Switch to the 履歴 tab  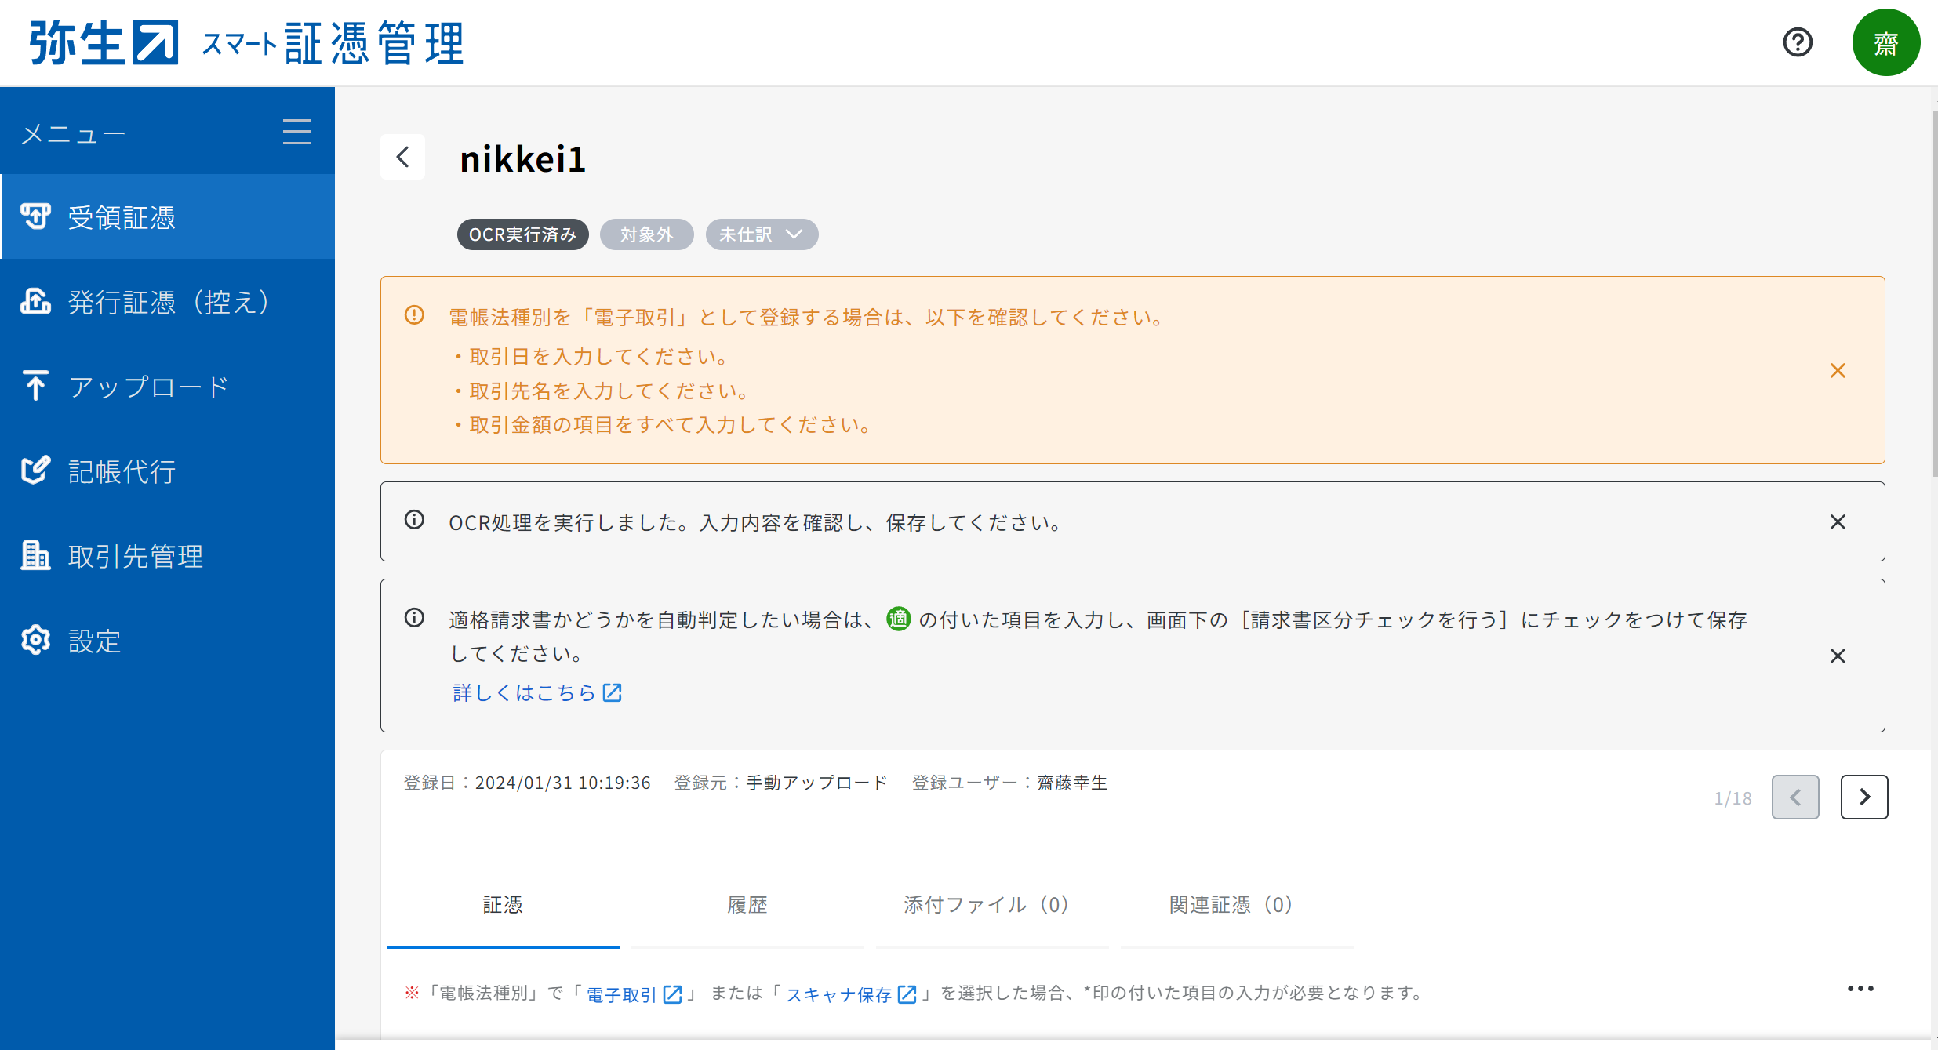pyautogui.click(x=747, y=906)
